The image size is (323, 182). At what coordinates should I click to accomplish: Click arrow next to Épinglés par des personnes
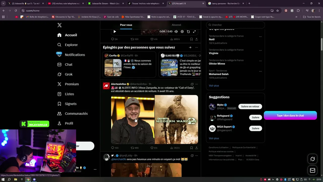pos(190,47)
